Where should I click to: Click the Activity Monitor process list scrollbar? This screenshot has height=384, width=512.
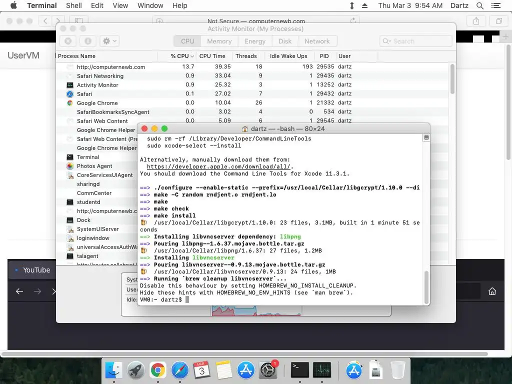[x=452, y=79]
